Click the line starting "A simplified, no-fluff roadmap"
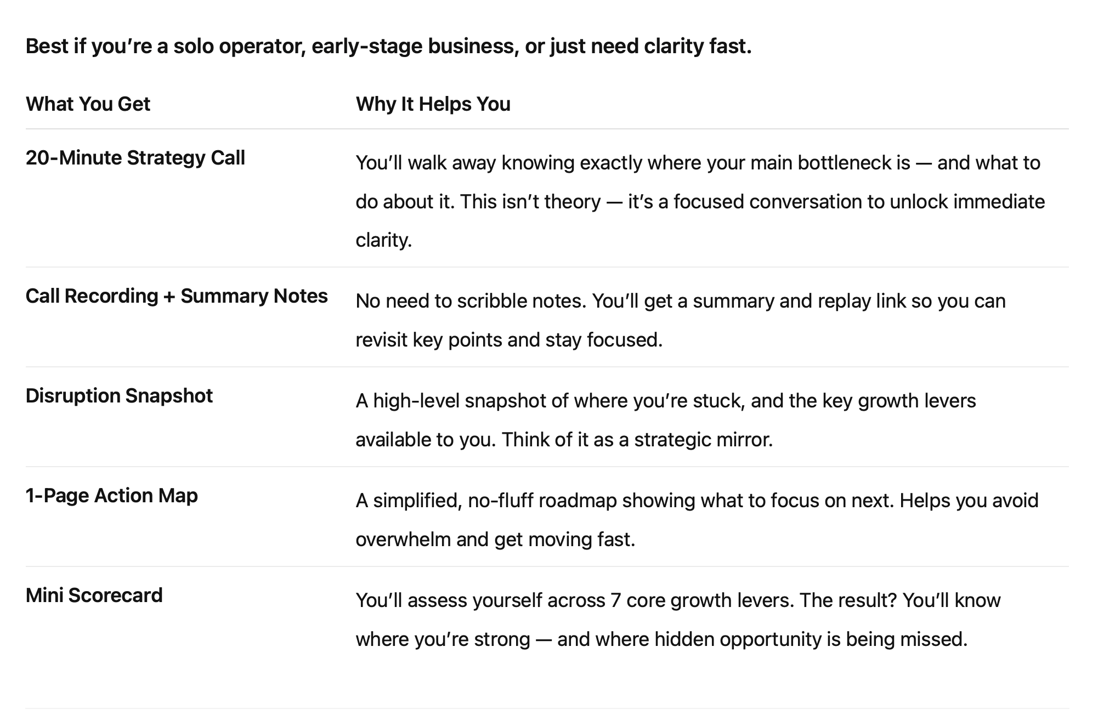This screenshot has height=726, width=1098. 697,501
